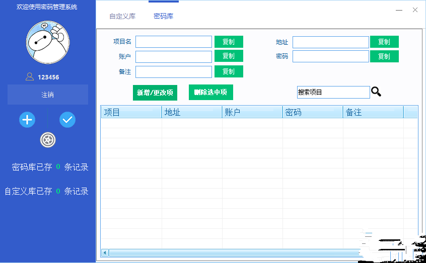Switch to the 自定义库 tab
Image resolution: width=426 pixels, height=263 pixels.
click(122, 16)
